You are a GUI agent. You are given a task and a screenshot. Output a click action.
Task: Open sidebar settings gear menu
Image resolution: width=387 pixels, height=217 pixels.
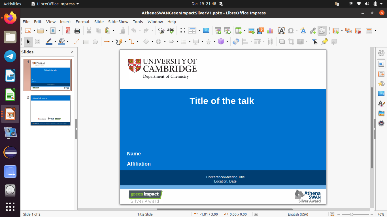point(381,53)
